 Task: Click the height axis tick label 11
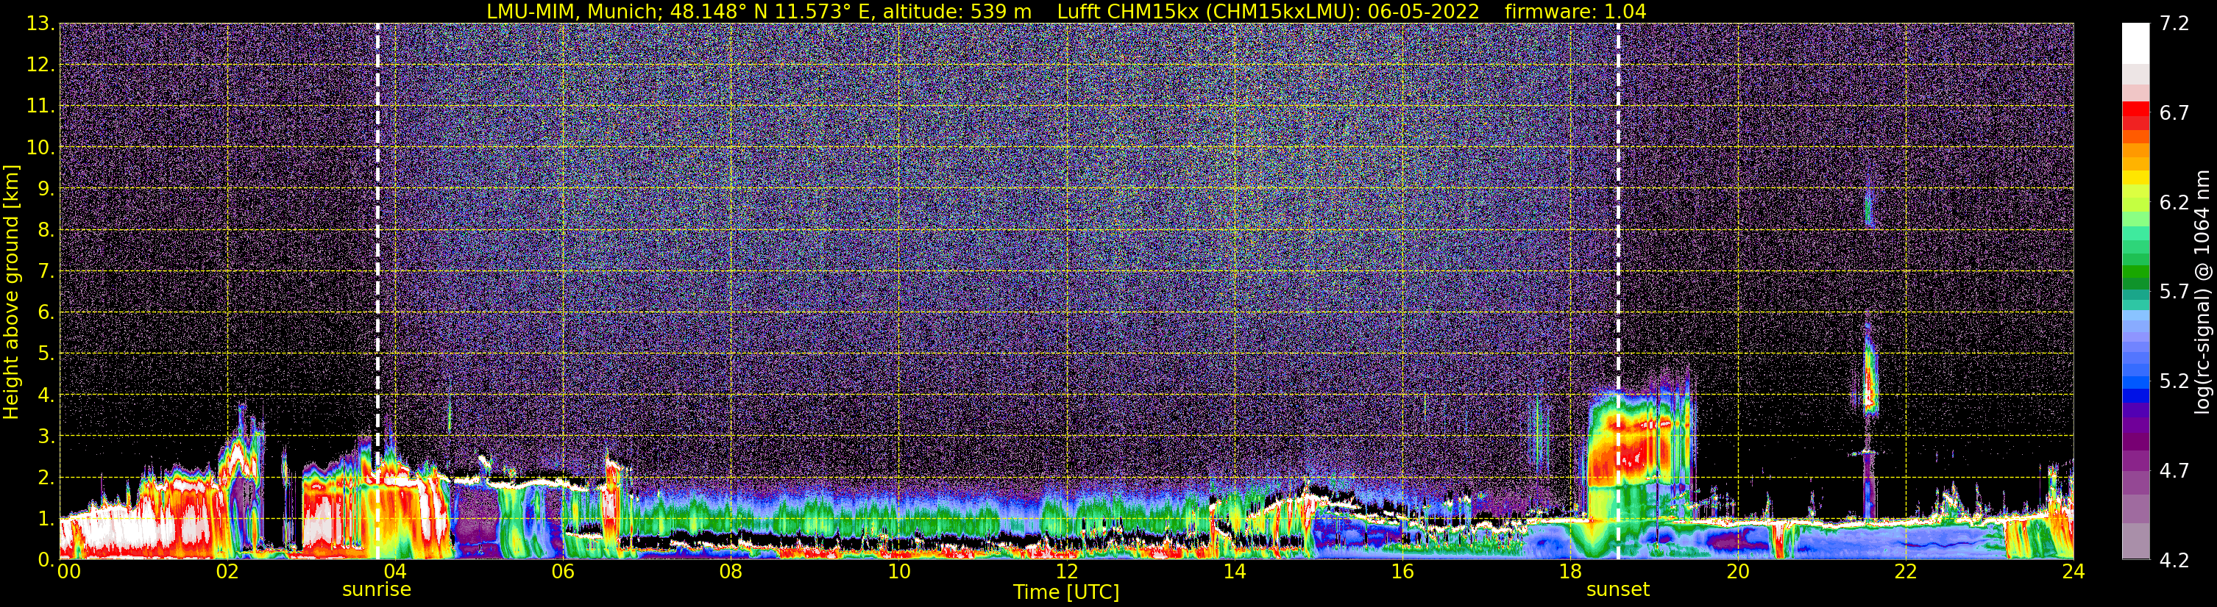click(40, 107)
